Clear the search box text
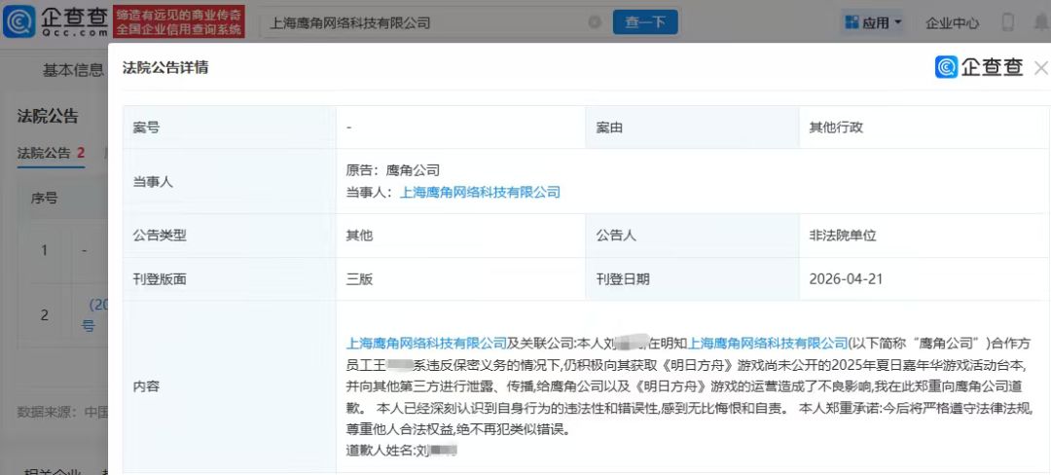The width and height of the screenshot is (1051, 475). [x=595, y=22]
